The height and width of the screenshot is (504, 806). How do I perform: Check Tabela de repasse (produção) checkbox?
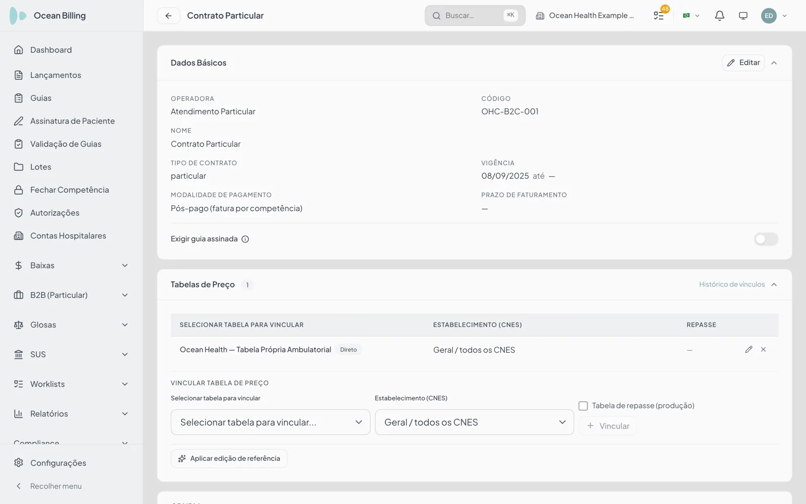(x=583, y=406)
